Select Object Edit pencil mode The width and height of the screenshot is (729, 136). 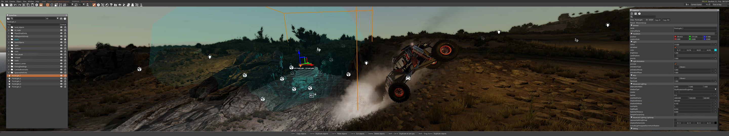click(94, 5)
